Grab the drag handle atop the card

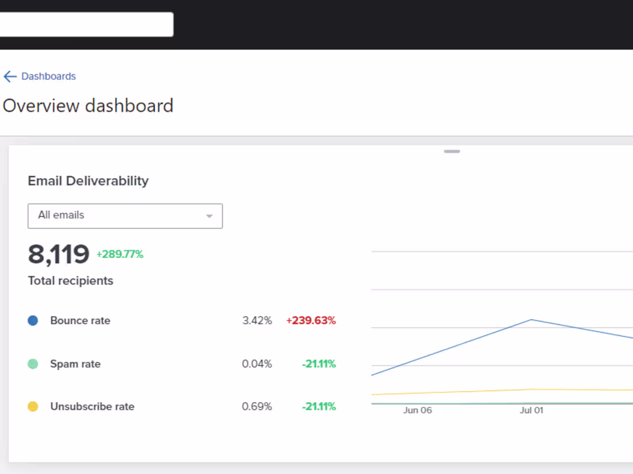452,152
